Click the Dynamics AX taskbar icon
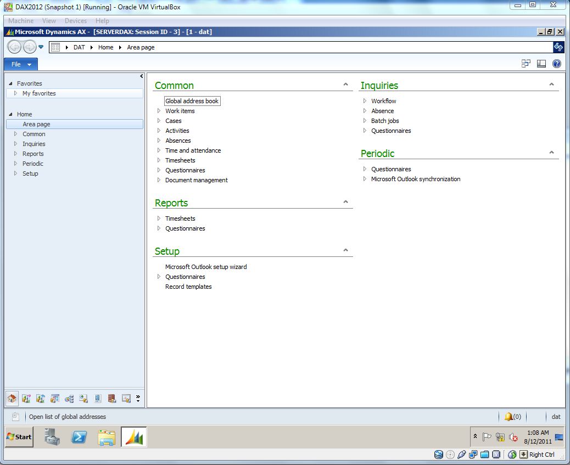Image resolution: width=570 pixels, height=465 pixels. tap(134, 436)
